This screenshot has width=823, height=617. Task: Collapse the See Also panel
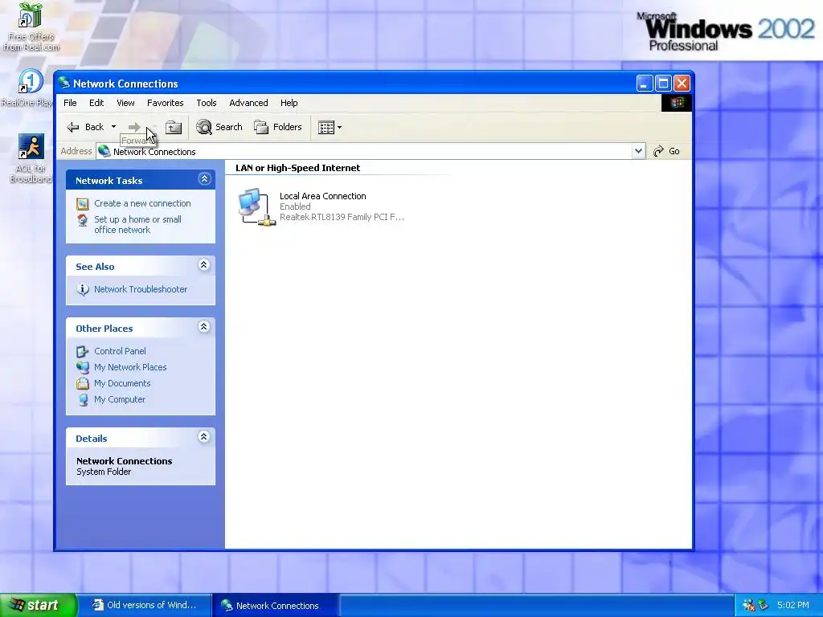204,265
